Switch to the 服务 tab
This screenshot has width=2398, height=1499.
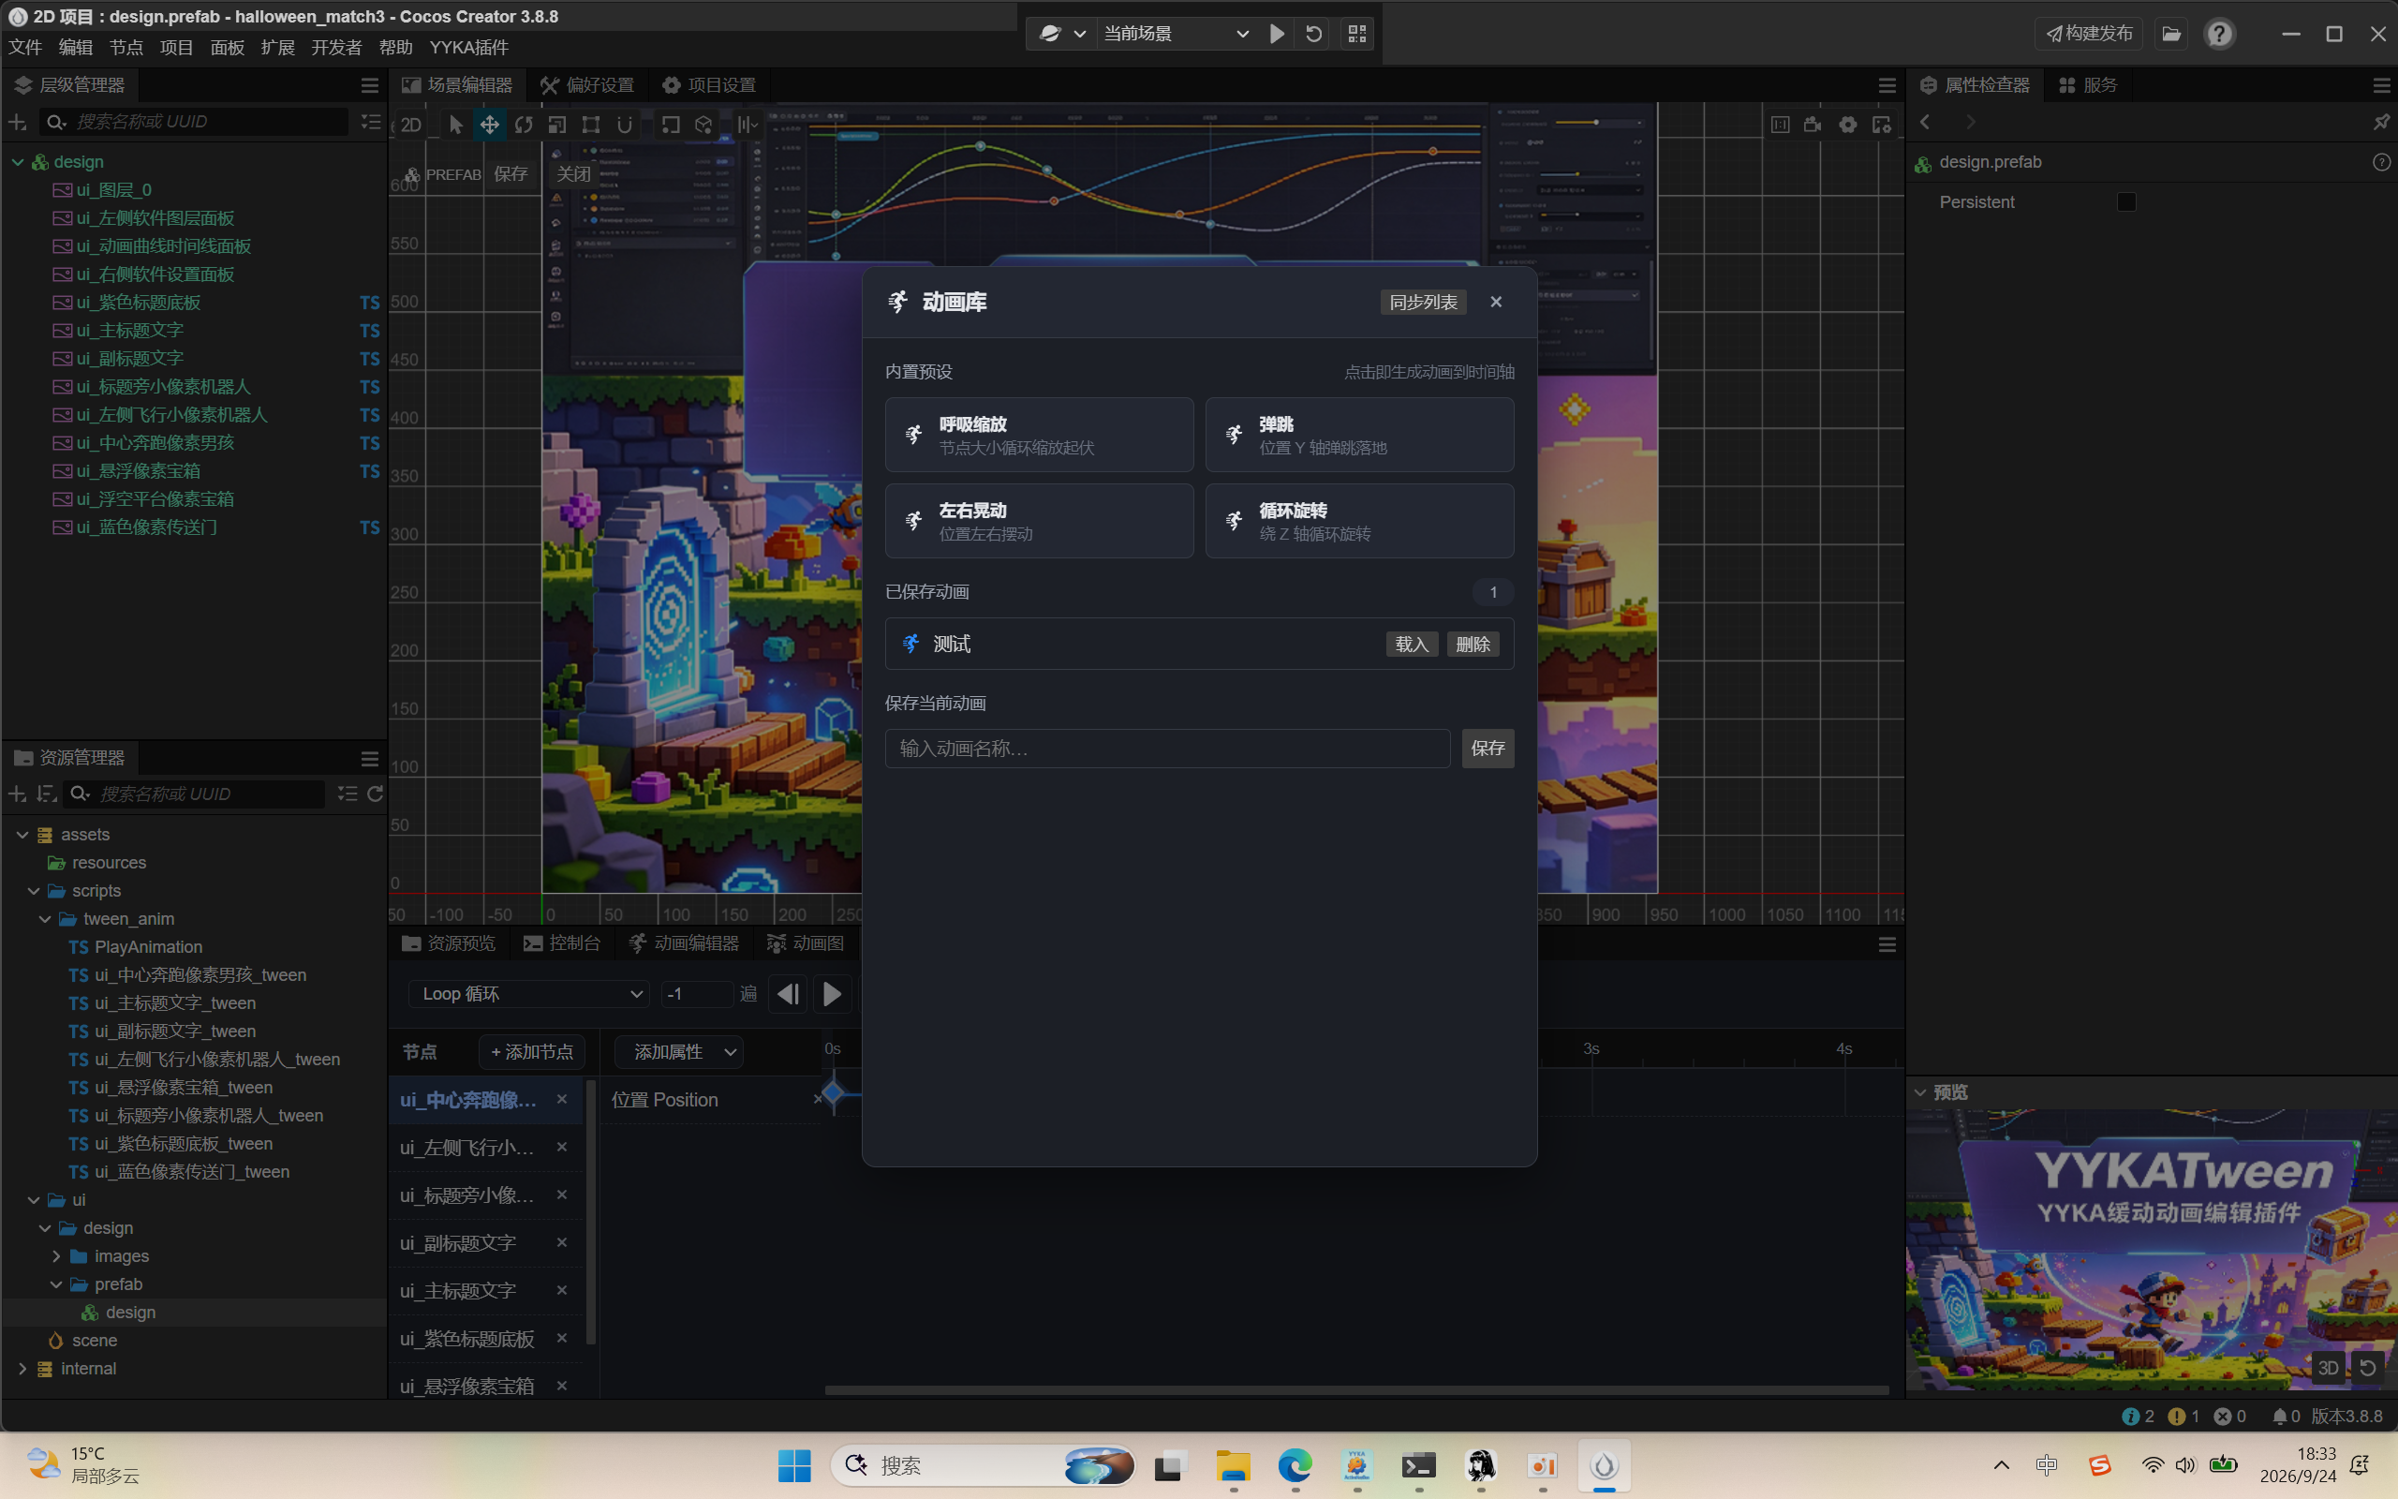(2088, 85)
